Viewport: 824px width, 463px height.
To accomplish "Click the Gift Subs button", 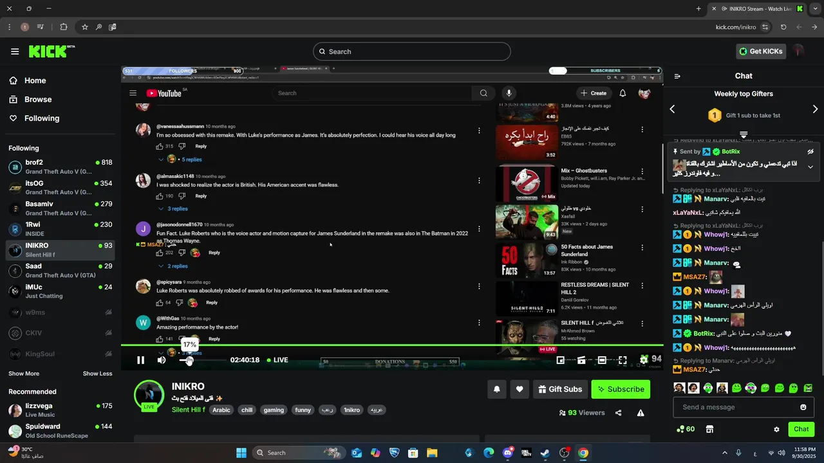I will pyautogui.click(x=560, y=389).
